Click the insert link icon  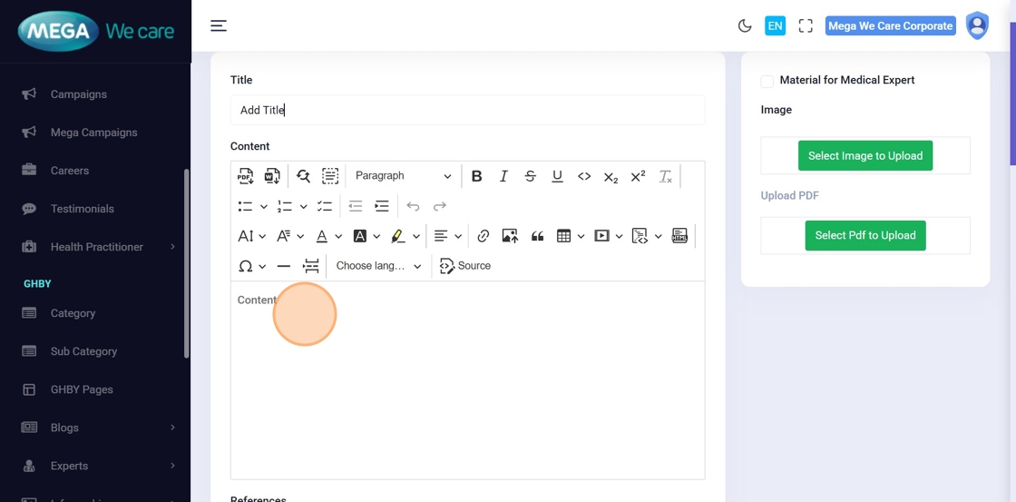(484, 236)
